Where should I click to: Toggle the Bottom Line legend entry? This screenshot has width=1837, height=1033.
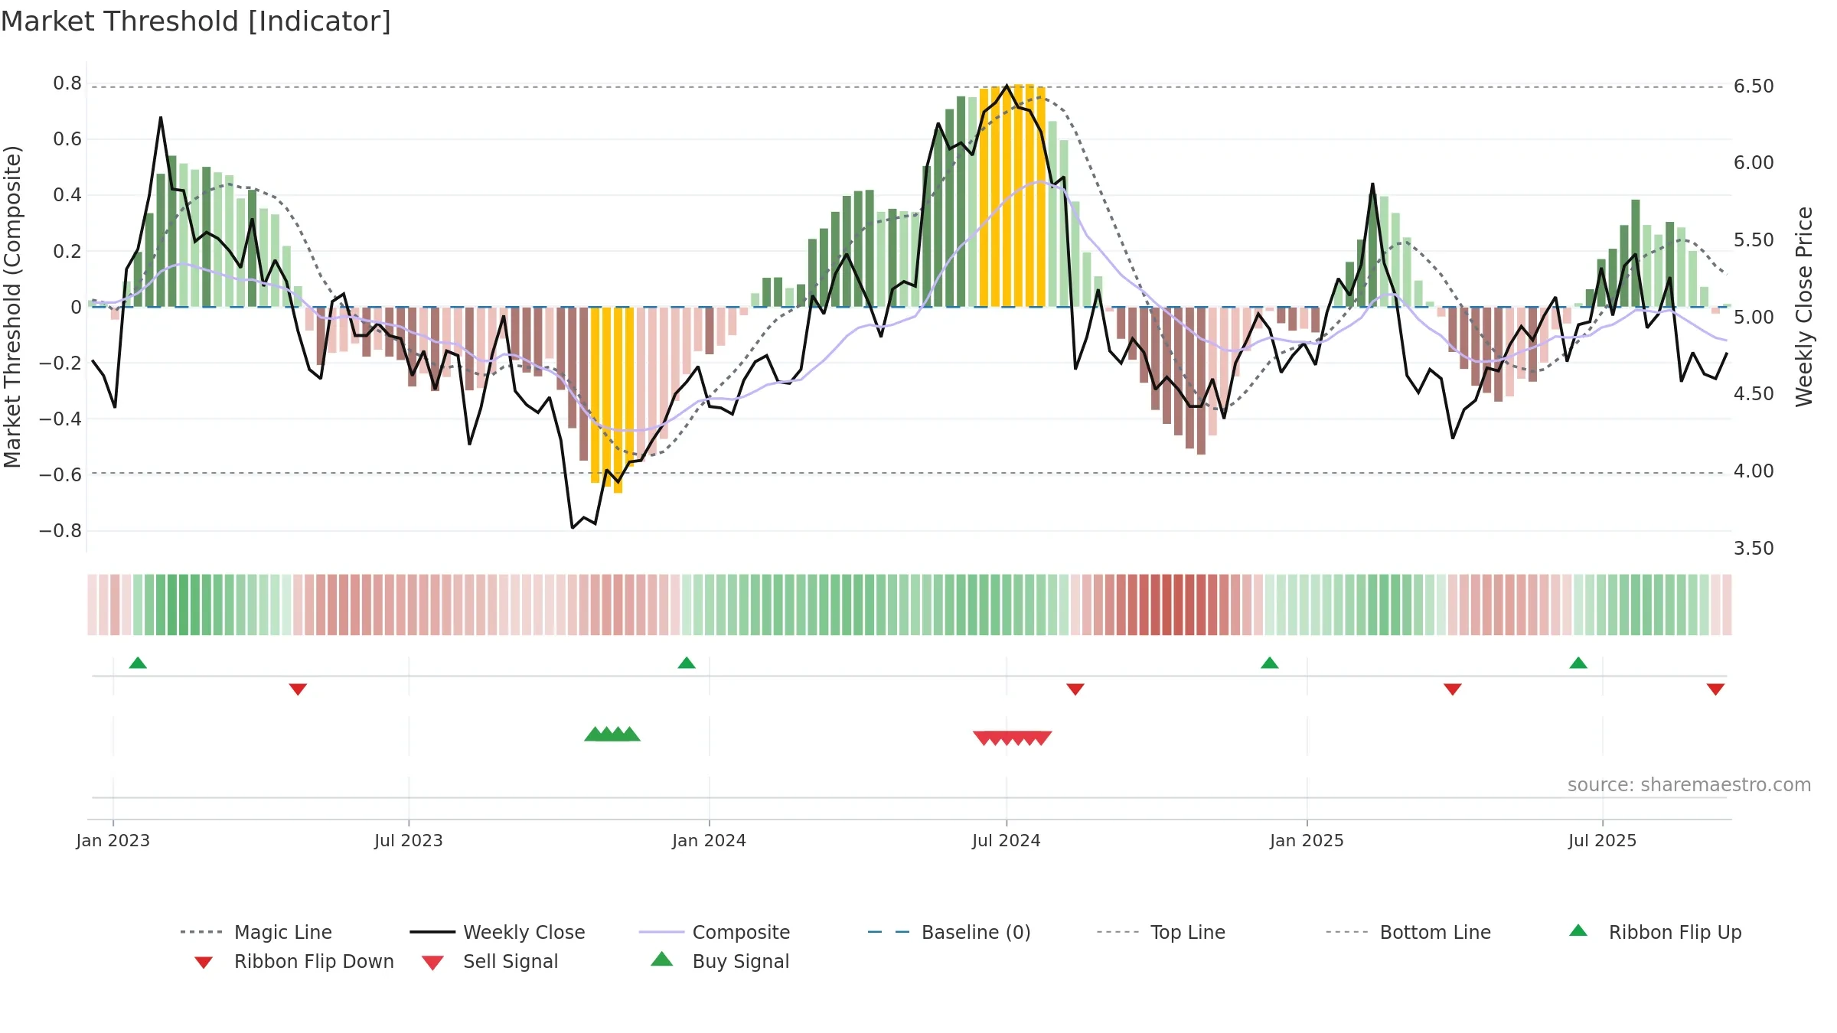click(1408, 932)
